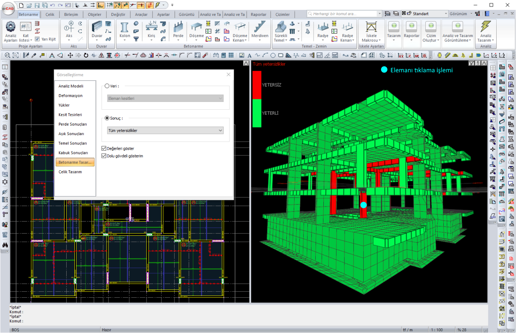Screen dimensions: 516x333
Task: Click the Duvar wall tool icon
Action: [x=98, y=27]
